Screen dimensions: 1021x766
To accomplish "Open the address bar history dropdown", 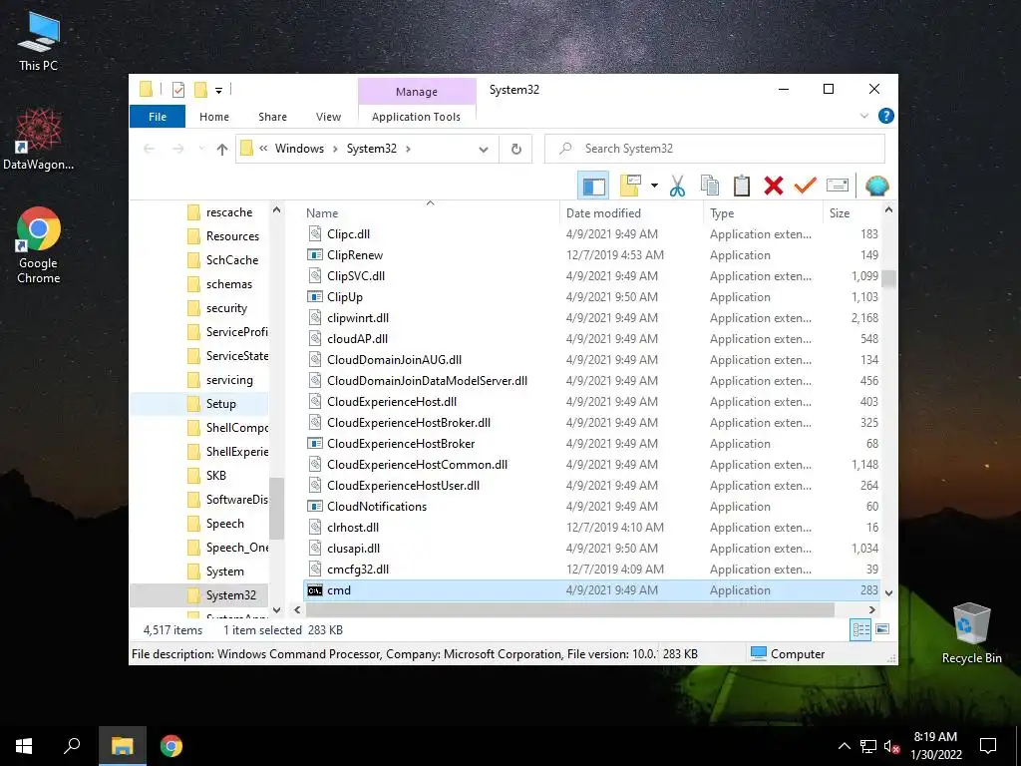I will coord(484,150).
